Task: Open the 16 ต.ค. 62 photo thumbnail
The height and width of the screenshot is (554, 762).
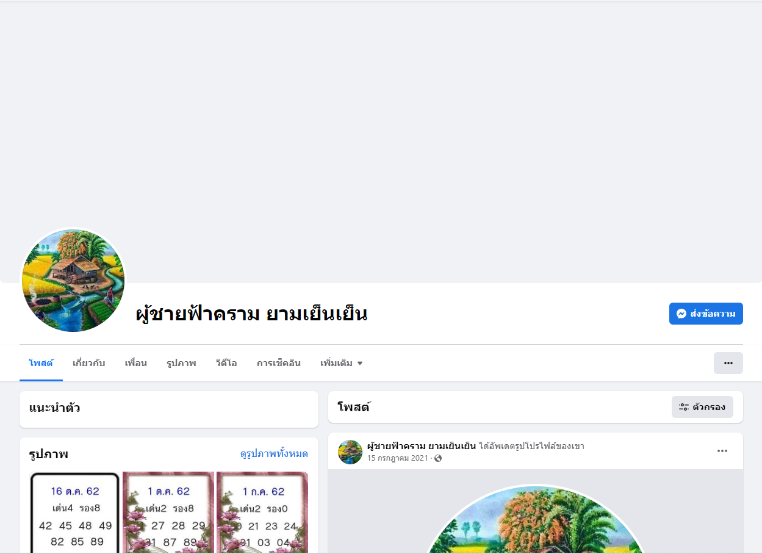Action: (x=75, y=513)
